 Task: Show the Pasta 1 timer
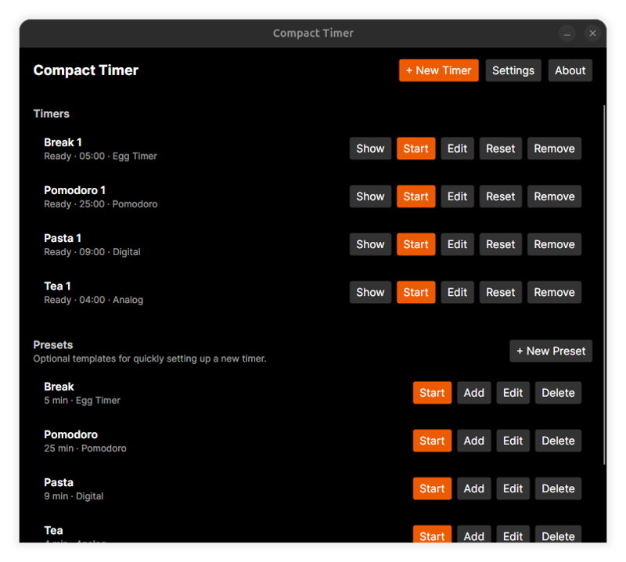coord(370,244)
